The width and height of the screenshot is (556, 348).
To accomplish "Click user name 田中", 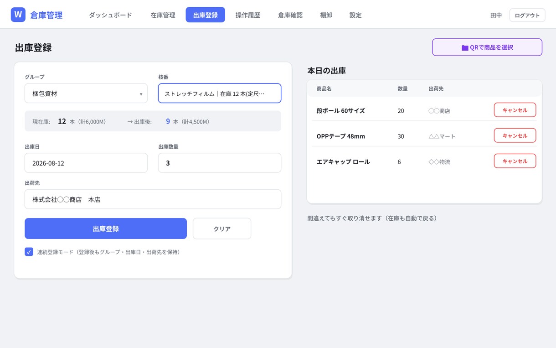I will coord(496,15).
